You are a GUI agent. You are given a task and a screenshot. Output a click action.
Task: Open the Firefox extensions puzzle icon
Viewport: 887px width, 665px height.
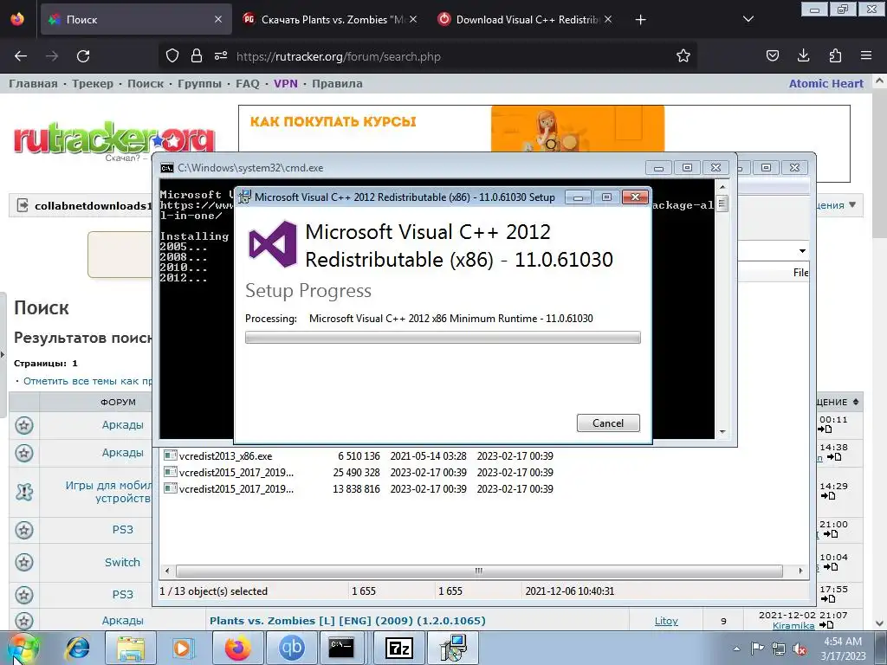835,56
